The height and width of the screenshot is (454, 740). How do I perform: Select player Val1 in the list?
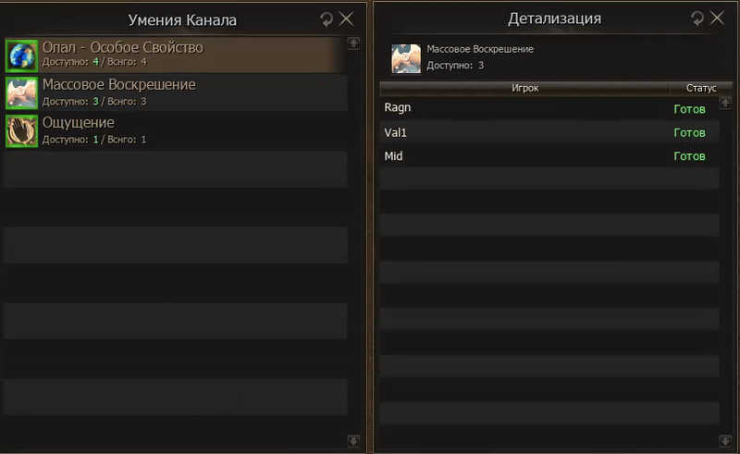[x=549, y=132]
